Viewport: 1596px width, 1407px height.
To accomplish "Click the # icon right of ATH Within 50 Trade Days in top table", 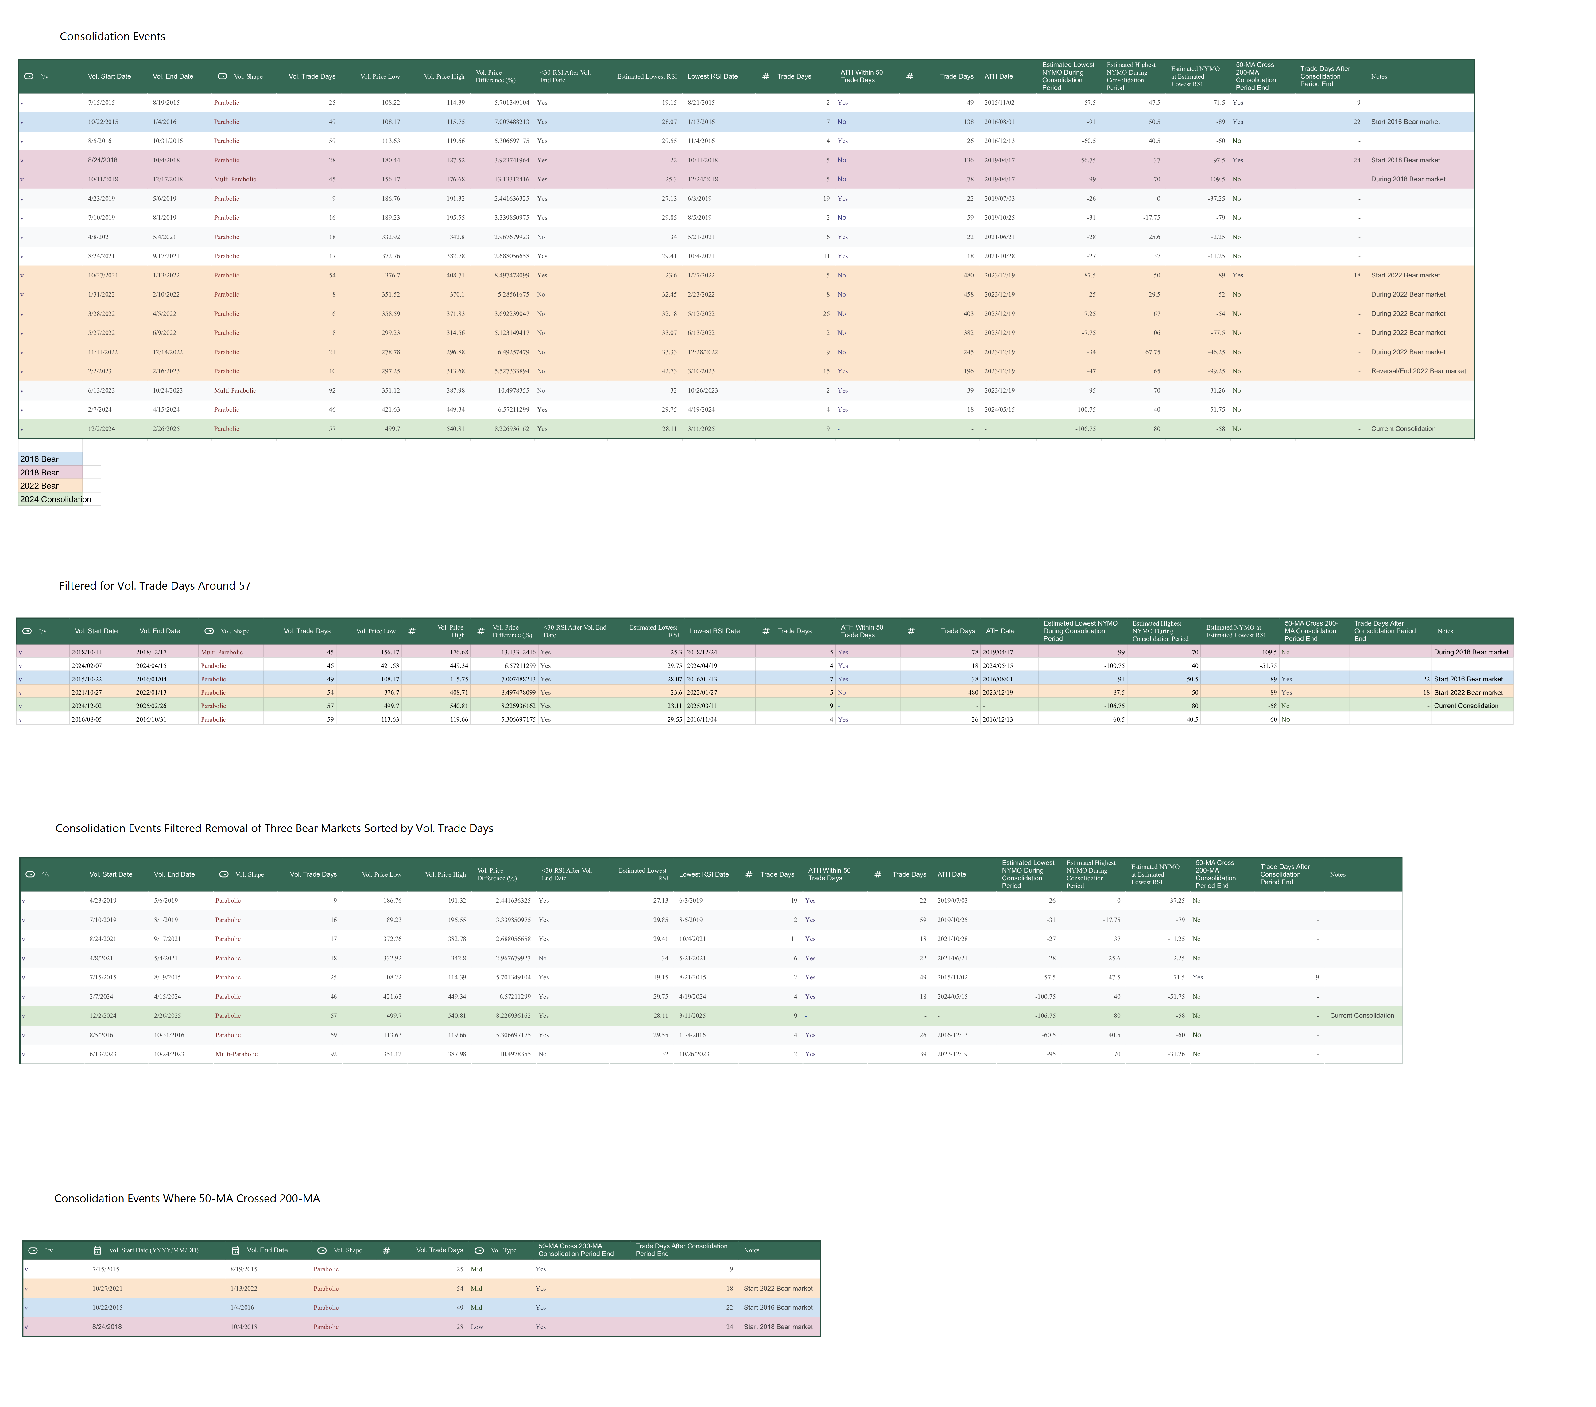I will (910, 76).
